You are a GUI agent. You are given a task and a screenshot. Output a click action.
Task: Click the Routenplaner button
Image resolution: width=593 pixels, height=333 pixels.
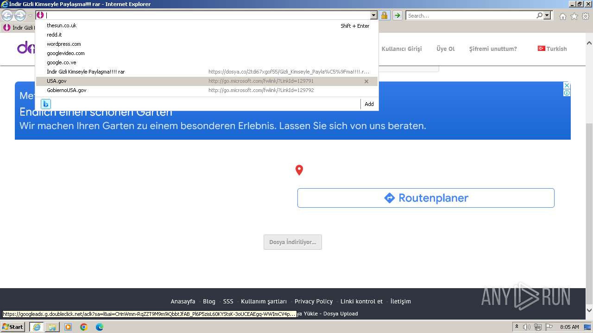point(426,198)
